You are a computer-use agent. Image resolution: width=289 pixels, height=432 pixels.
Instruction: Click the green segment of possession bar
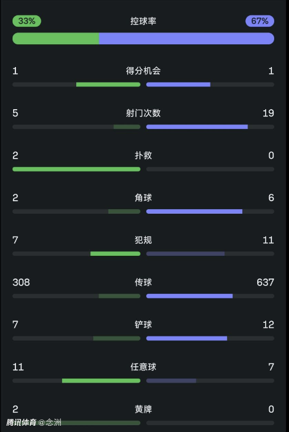tap(56, 39)
